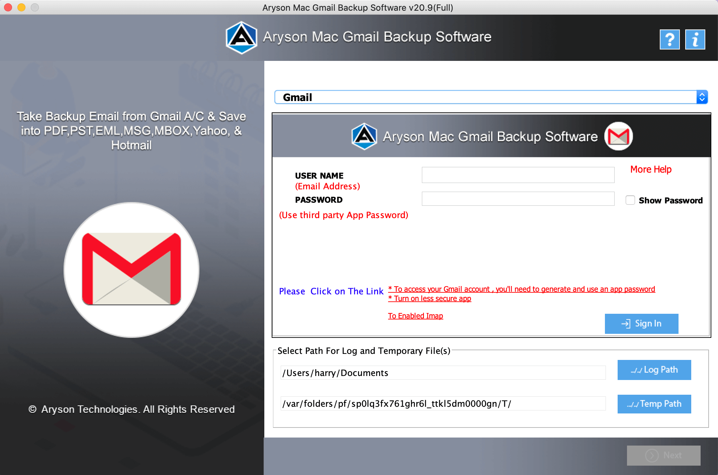Click the 'Please Click on The Link' text
This screenshot has height=475, width=718.
tap(331, 291)
